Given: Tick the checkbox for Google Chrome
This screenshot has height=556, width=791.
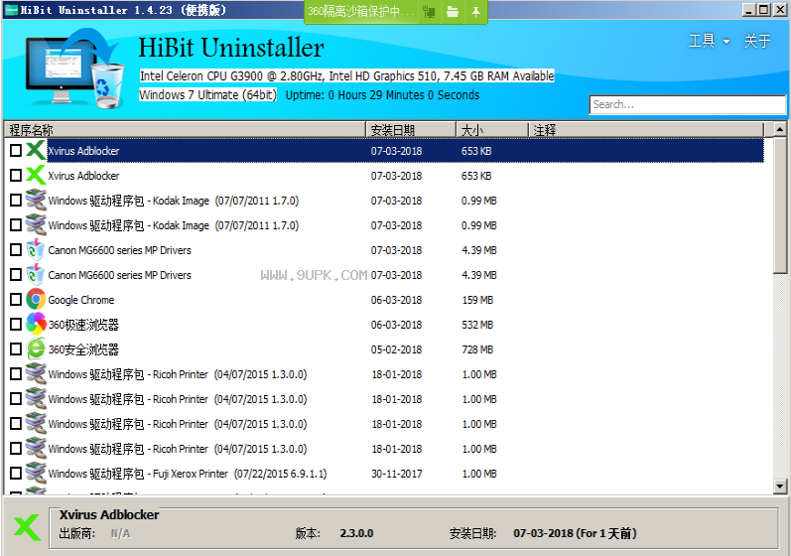Looking at the screenshot, I should coord(16,300).
